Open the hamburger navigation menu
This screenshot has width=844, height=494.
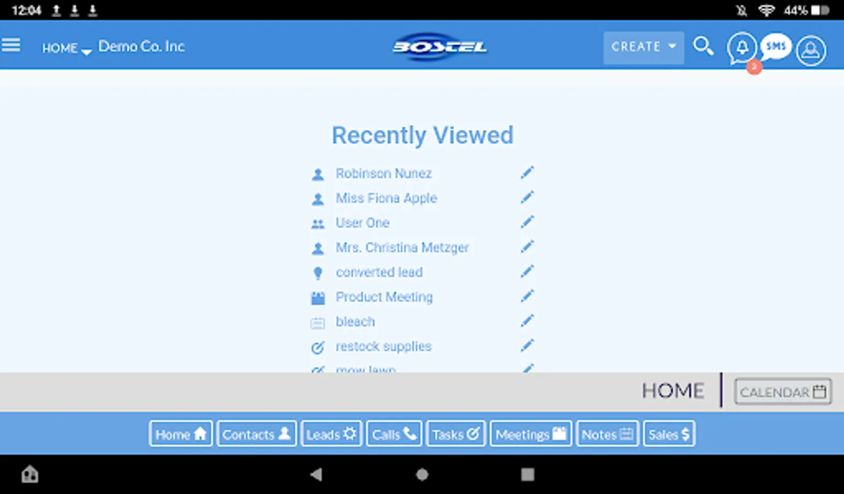(x=12, y=45)
